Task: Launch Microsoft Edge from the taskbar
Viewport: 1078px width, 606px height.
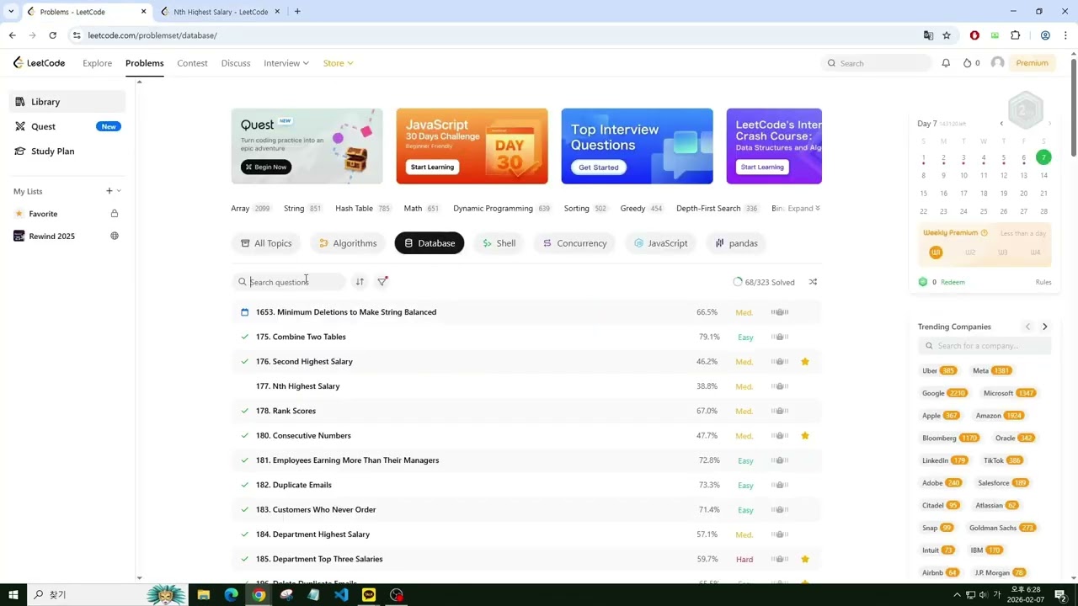Action: click(231, 595)
